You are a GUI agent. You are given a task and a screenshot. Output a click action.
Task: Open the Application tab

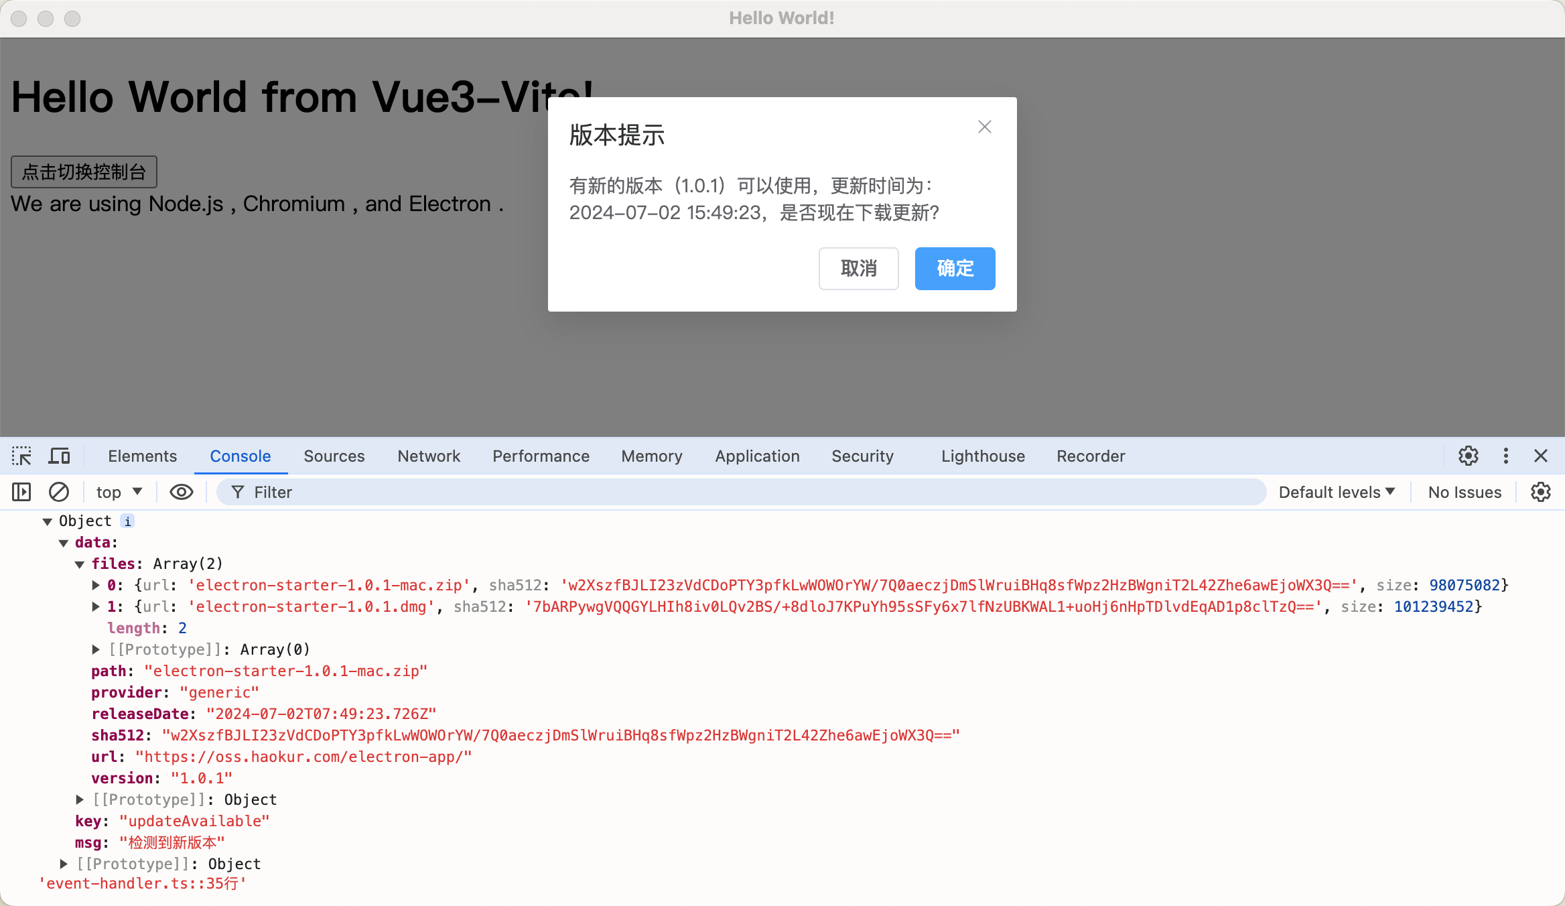click(x=757, y=456)
